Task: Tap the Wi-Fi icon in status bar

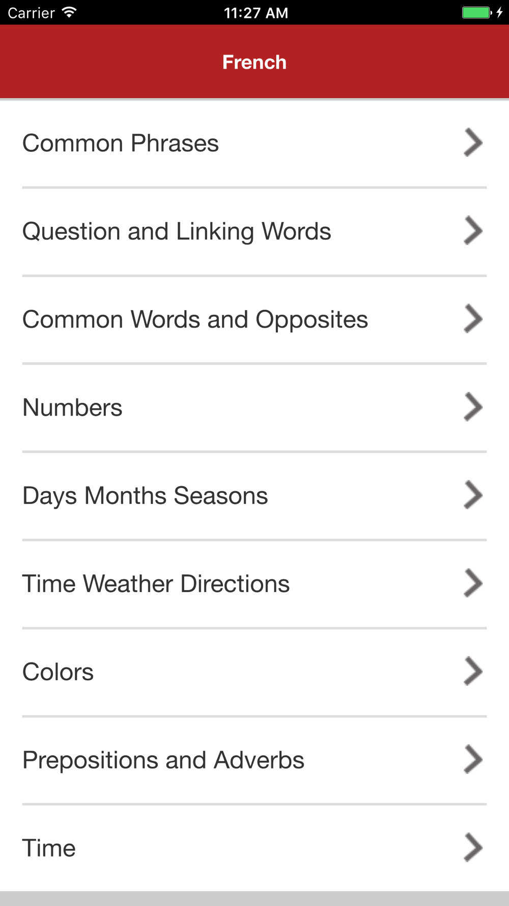Action: 69,12
